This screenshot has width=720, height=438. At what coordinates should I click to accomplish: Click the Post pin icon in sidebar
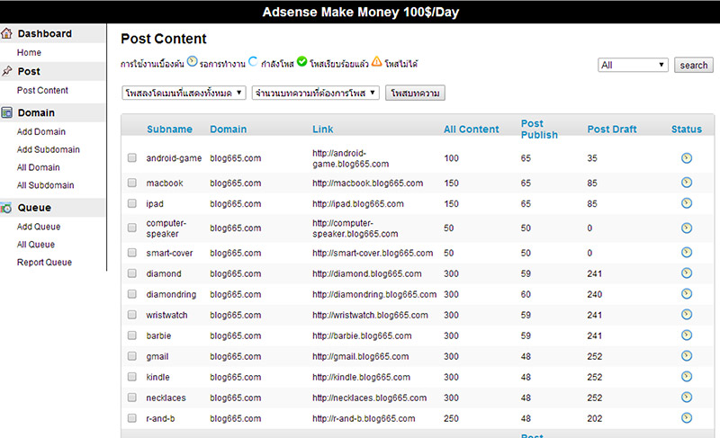pyautogui.click(x=7, y=71)
